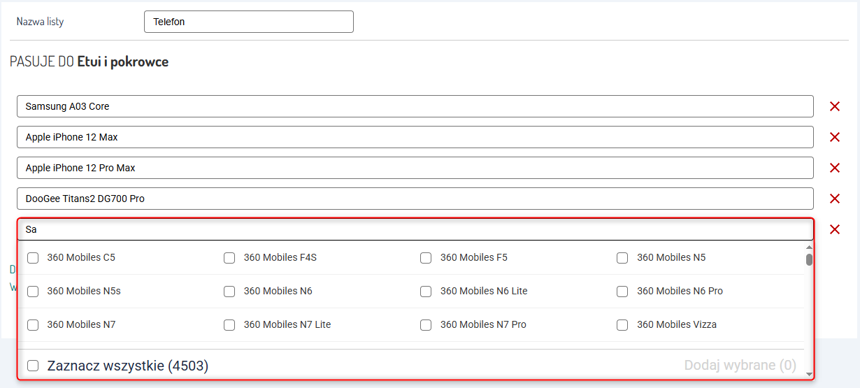Delete the Apple iPhone 12 Max row
Screen dimensions: 860x388
834,137
